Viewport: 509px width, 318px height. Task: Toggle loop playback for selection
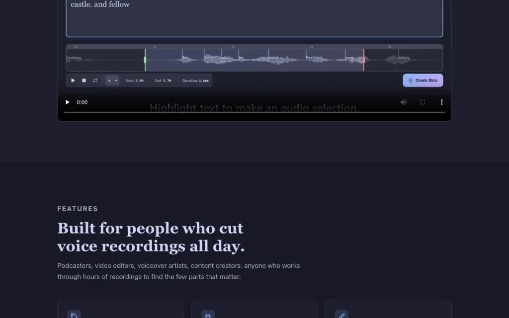pyautogui.click(x=95, y=80)
